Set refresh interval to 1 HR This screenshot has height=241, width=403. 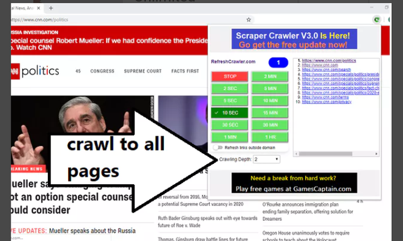click(x=270, y=137)
